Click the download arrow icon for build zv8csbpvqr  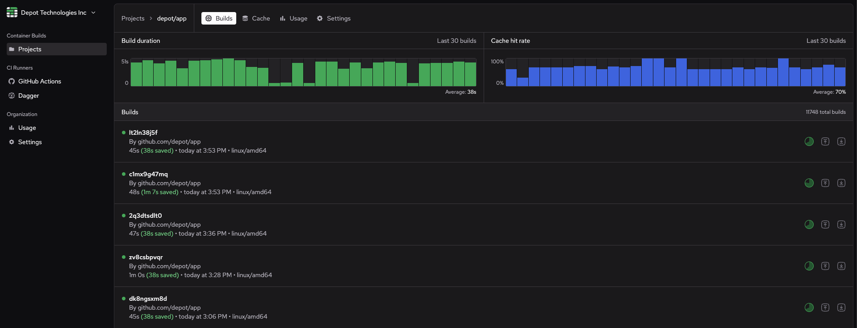tap(841, 266)
